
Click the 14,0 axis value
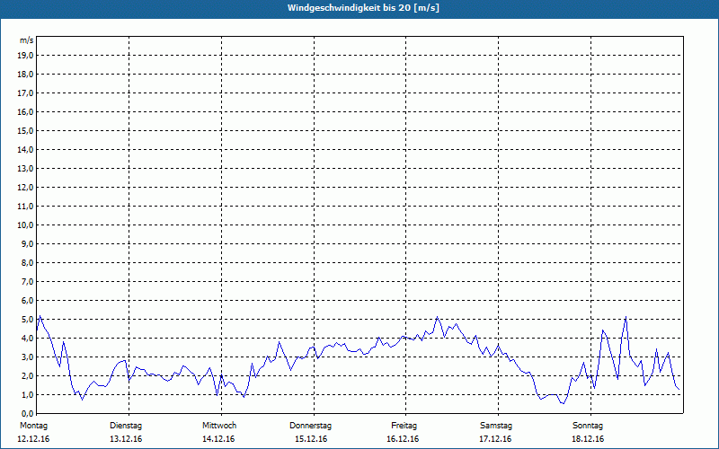(25, 149)
